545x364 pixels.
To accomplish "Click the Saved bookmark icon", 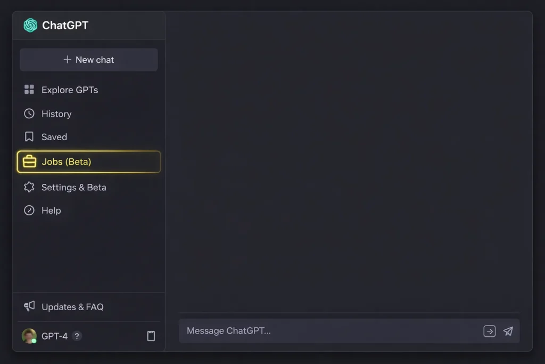I will pos(29,137).
